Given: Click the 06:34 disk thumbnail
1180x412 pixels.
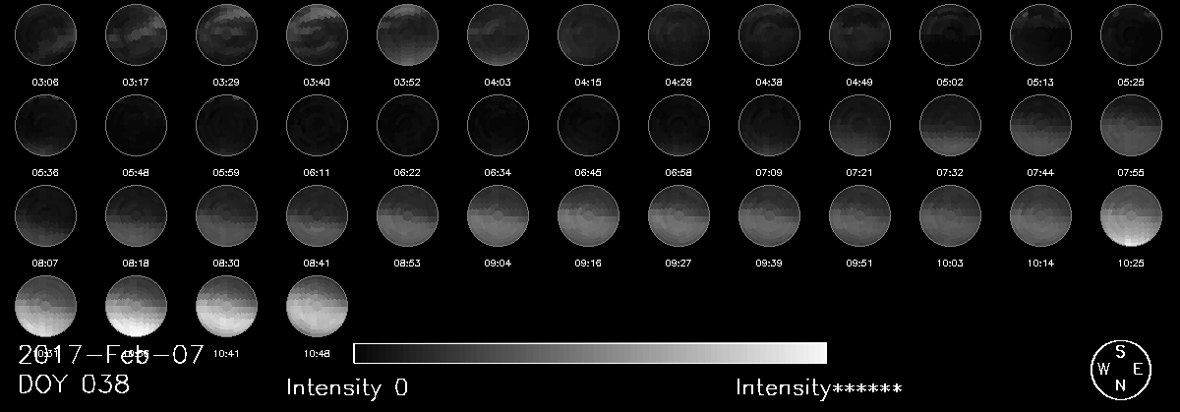Looking at the screenshot, I should click(x=498, y=125).
